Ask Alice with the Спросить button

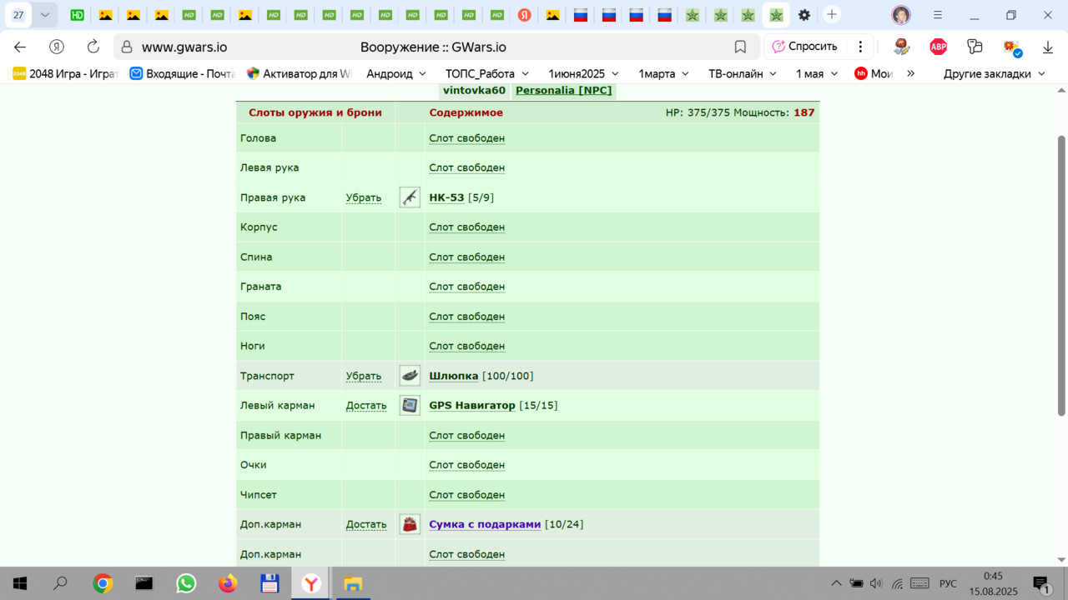click(x=804, y=47)
